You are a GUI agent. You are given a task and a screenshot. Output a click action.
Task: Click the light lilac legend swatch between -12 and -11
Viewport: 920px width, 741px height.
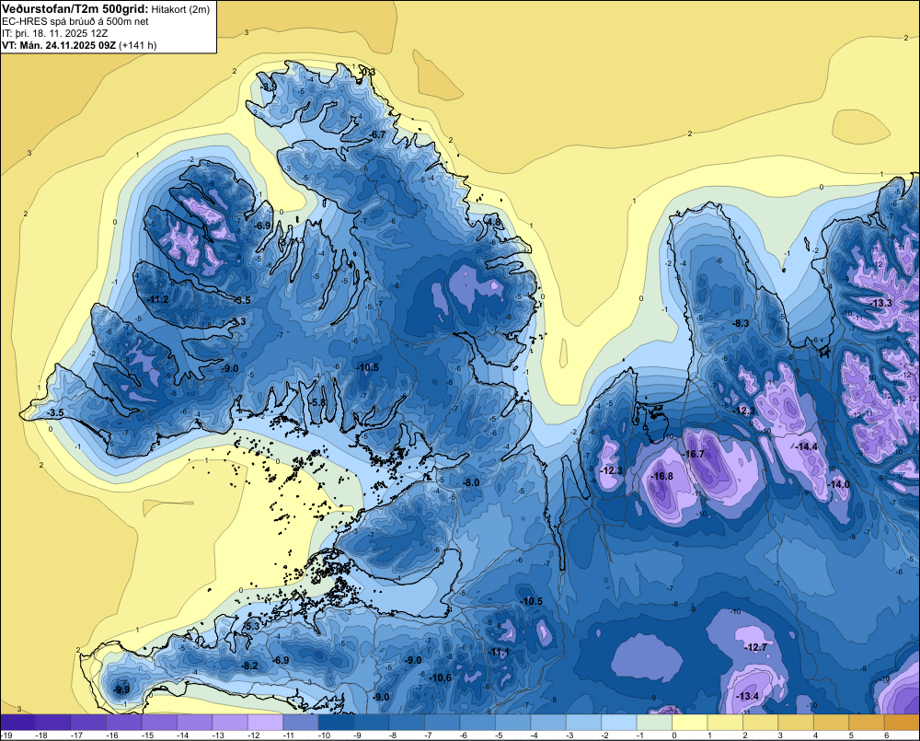(265, 722)
